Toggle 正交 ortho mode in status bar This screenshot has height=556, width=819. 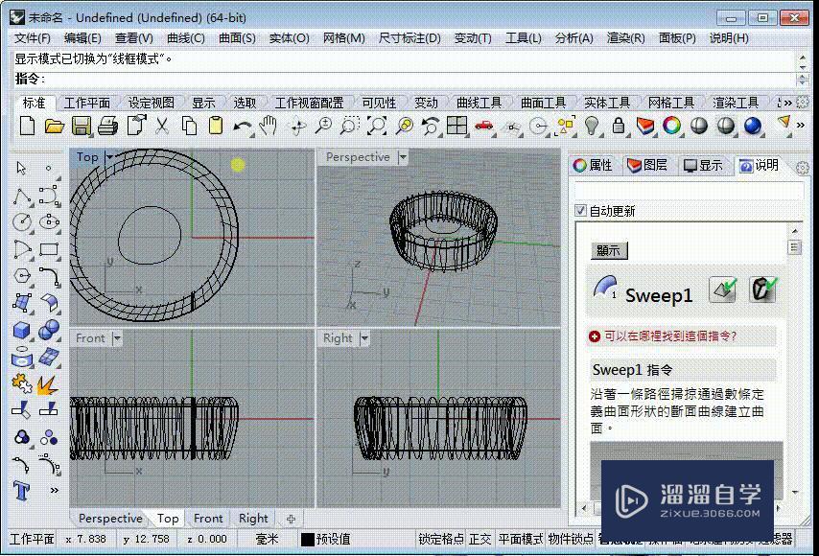[480, 539]
